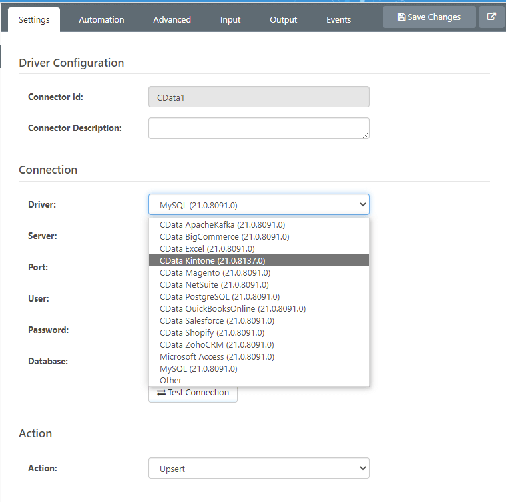Image resolution: width=506 pixels, height=502 pixels.
Task: Go to the Input tab
Action: (x=230, y=20)
